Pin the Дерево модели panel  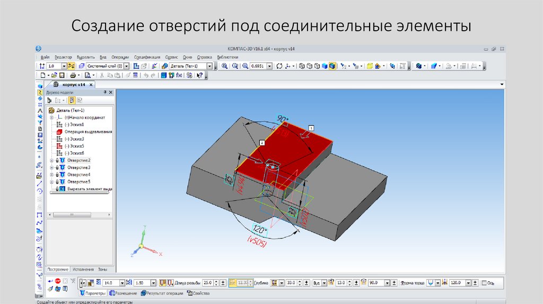point(105,92)
